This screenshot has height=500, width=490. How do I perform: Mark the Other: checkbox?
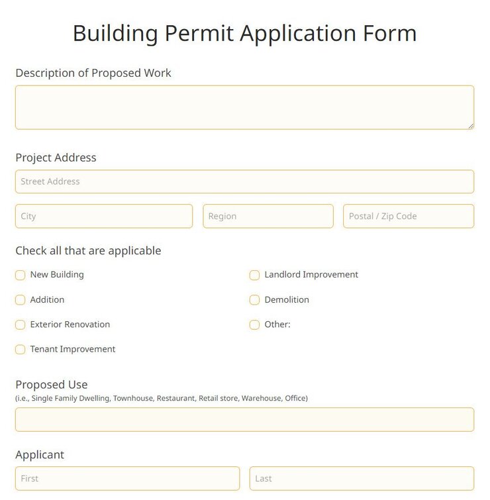pyautogui.click(x=254, y=325)
